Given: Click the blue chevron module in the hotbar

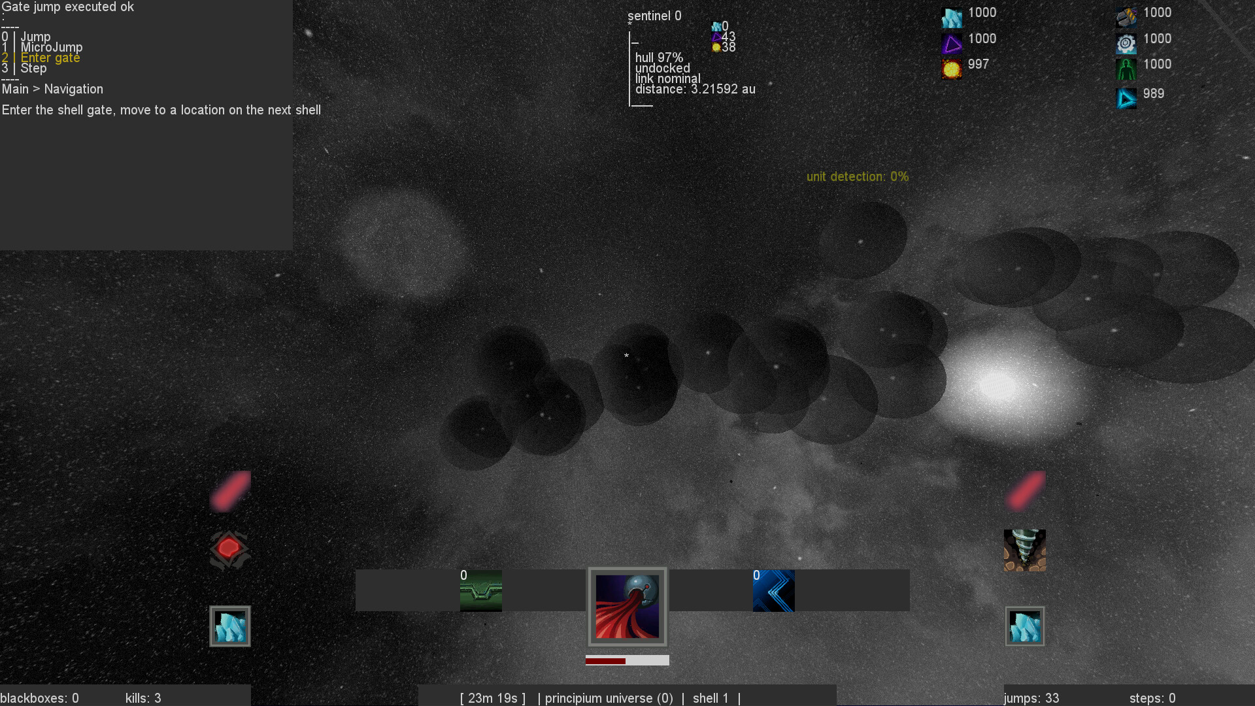Looking at the screenshot, I should (774, 590).
